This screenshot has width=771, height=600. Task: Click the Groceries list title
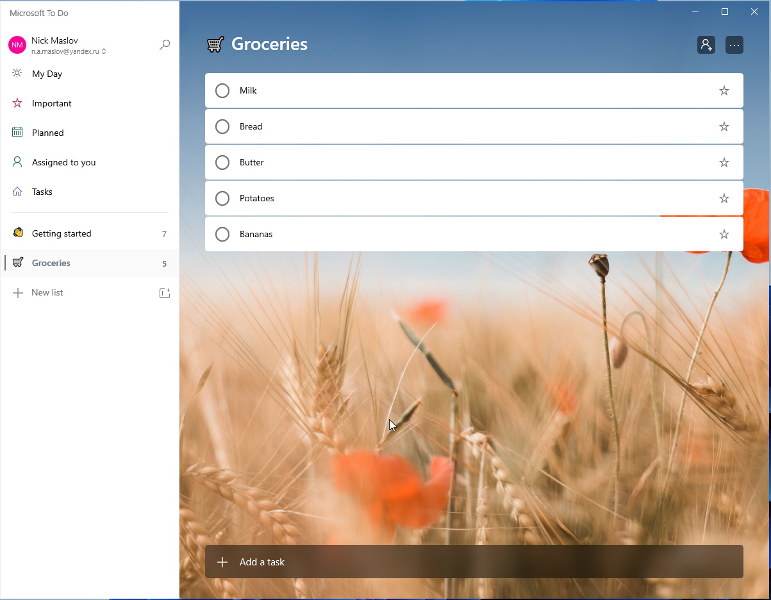[269, 44]
